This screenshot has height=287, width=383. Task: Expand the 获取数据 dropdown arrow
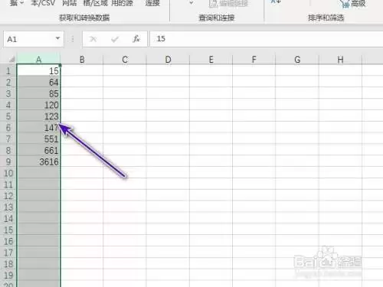(x=21, y=3)
